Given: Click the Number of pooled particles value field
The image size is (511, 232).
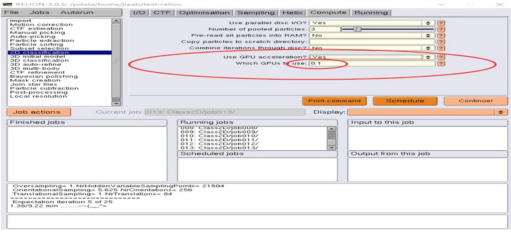Looking at the screenshot, I should 324,29.
